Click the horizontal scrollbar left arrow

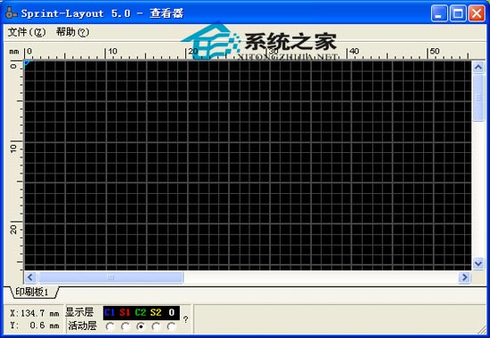(30, 278)
